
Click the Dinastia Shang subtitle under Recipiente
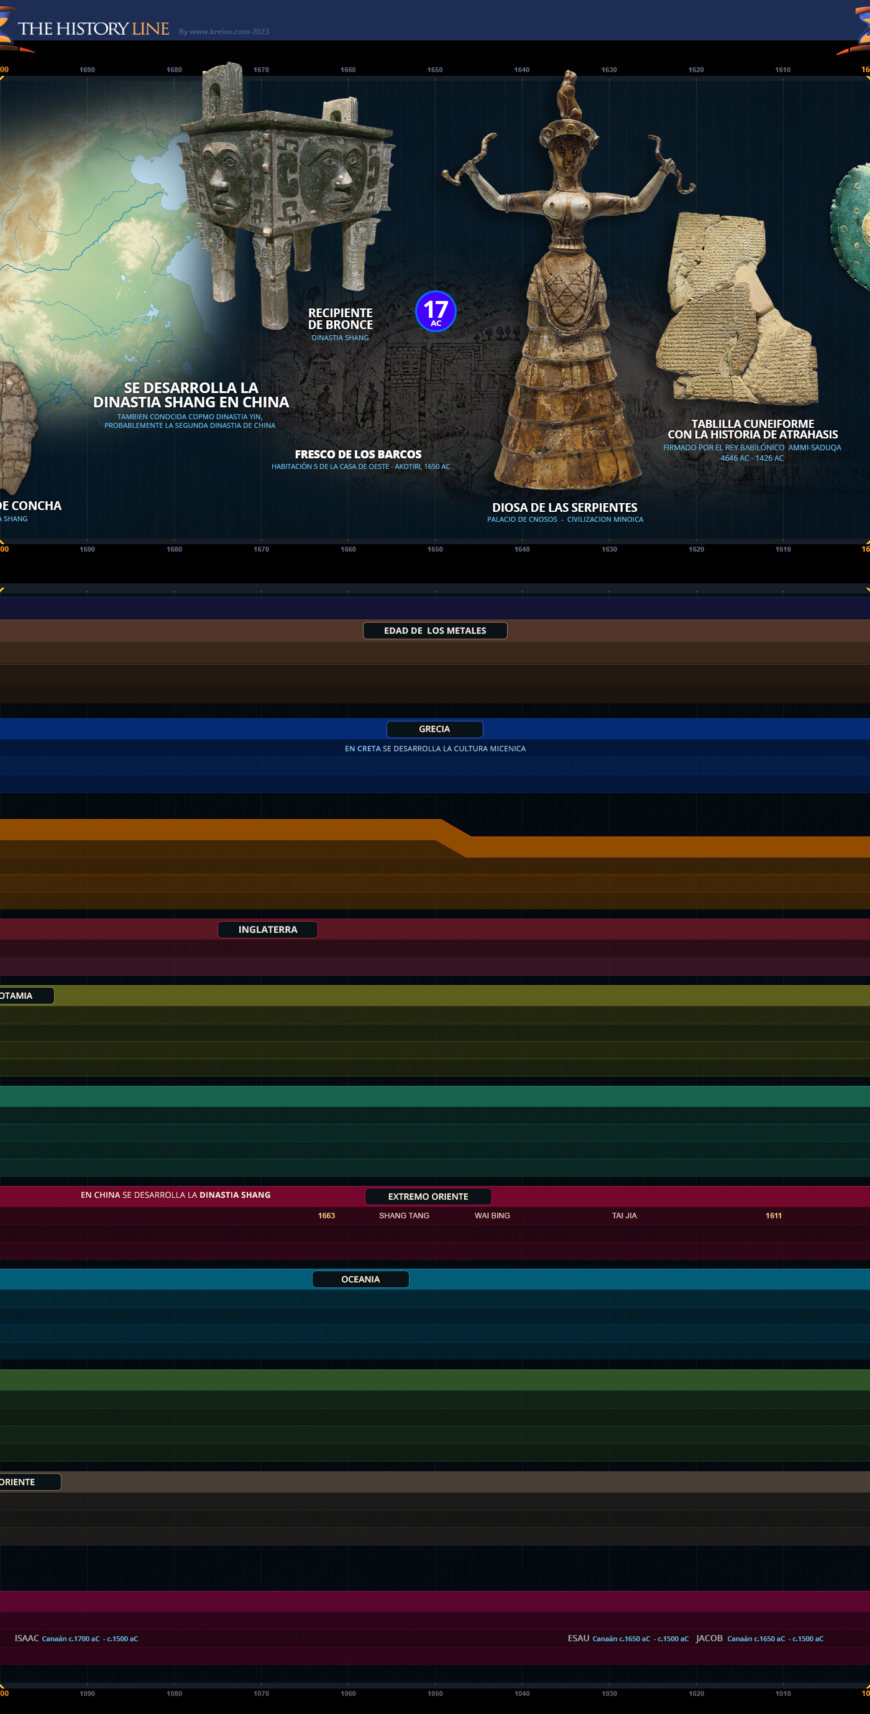tap(341, 338)
